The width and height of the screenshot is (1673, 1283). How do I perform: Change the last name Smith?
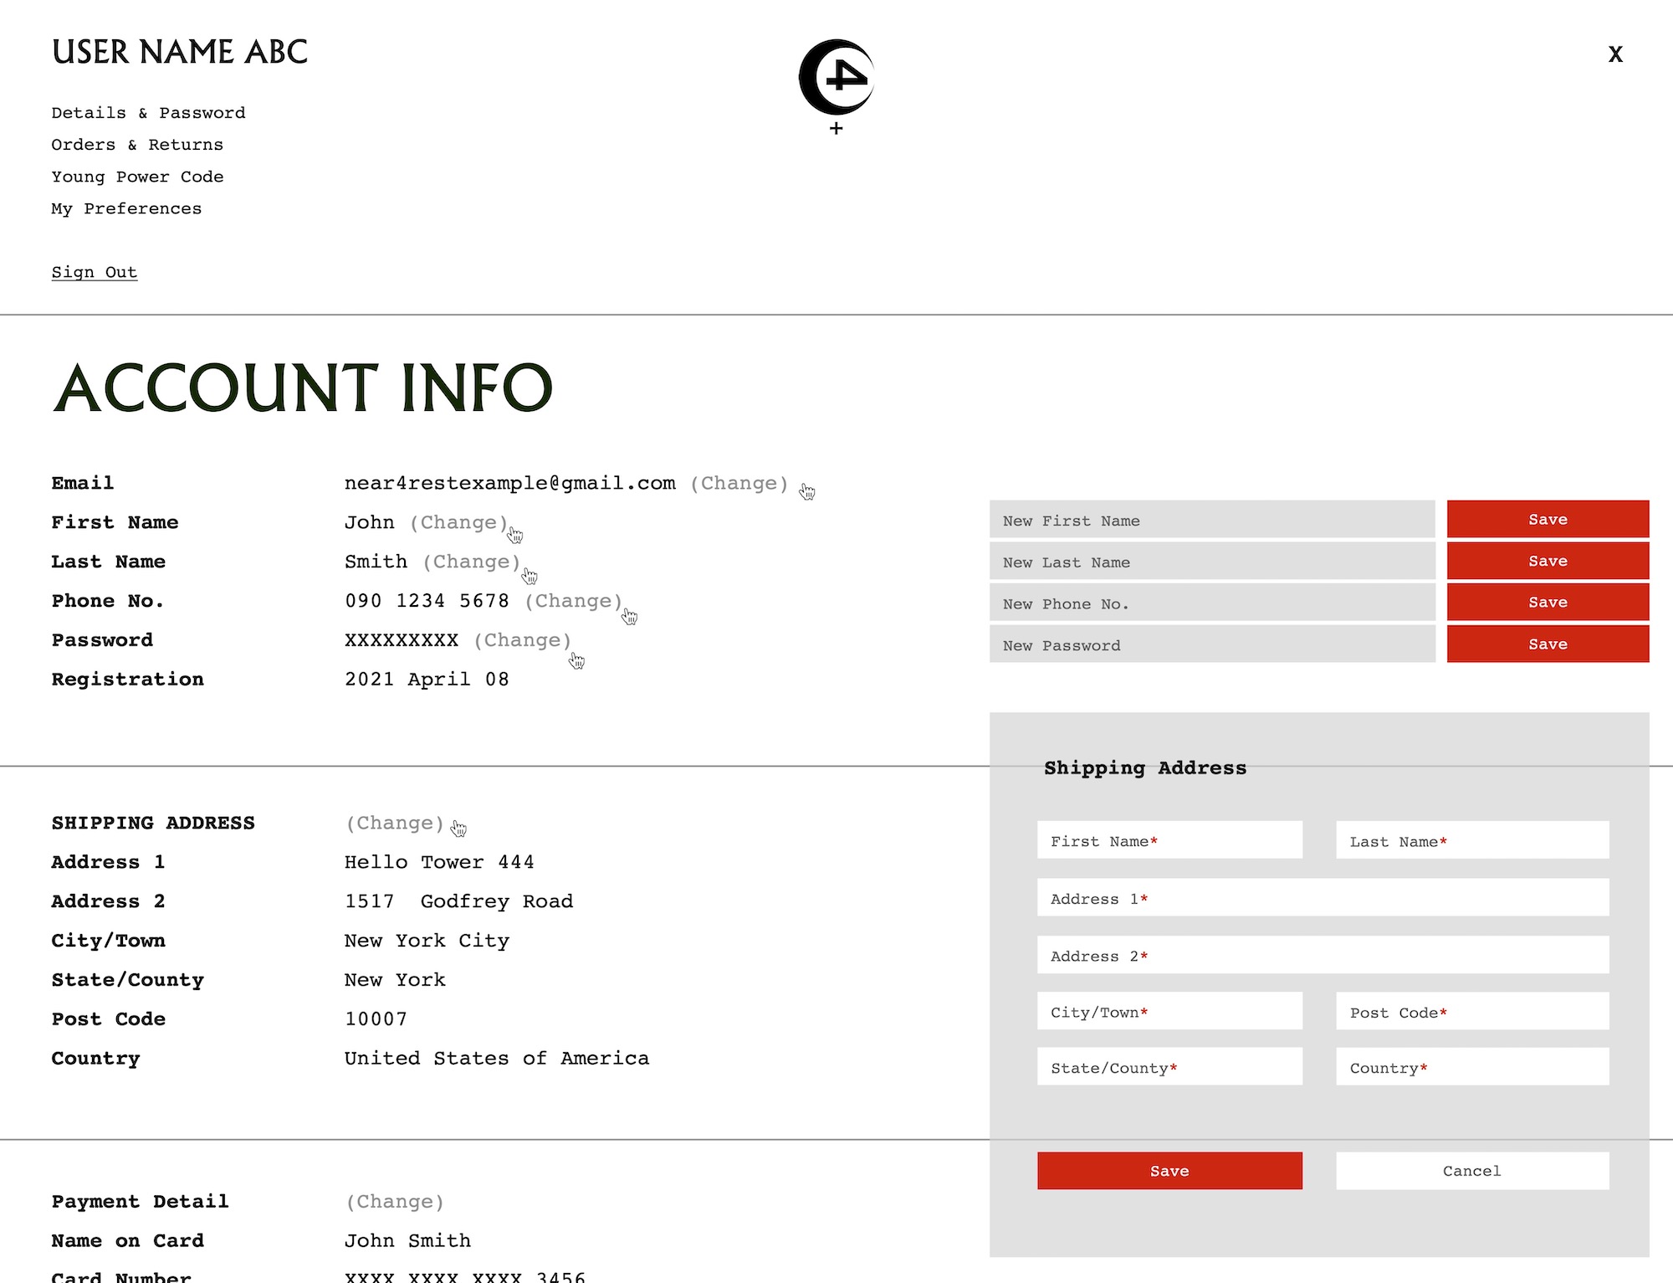pos(472,562)
